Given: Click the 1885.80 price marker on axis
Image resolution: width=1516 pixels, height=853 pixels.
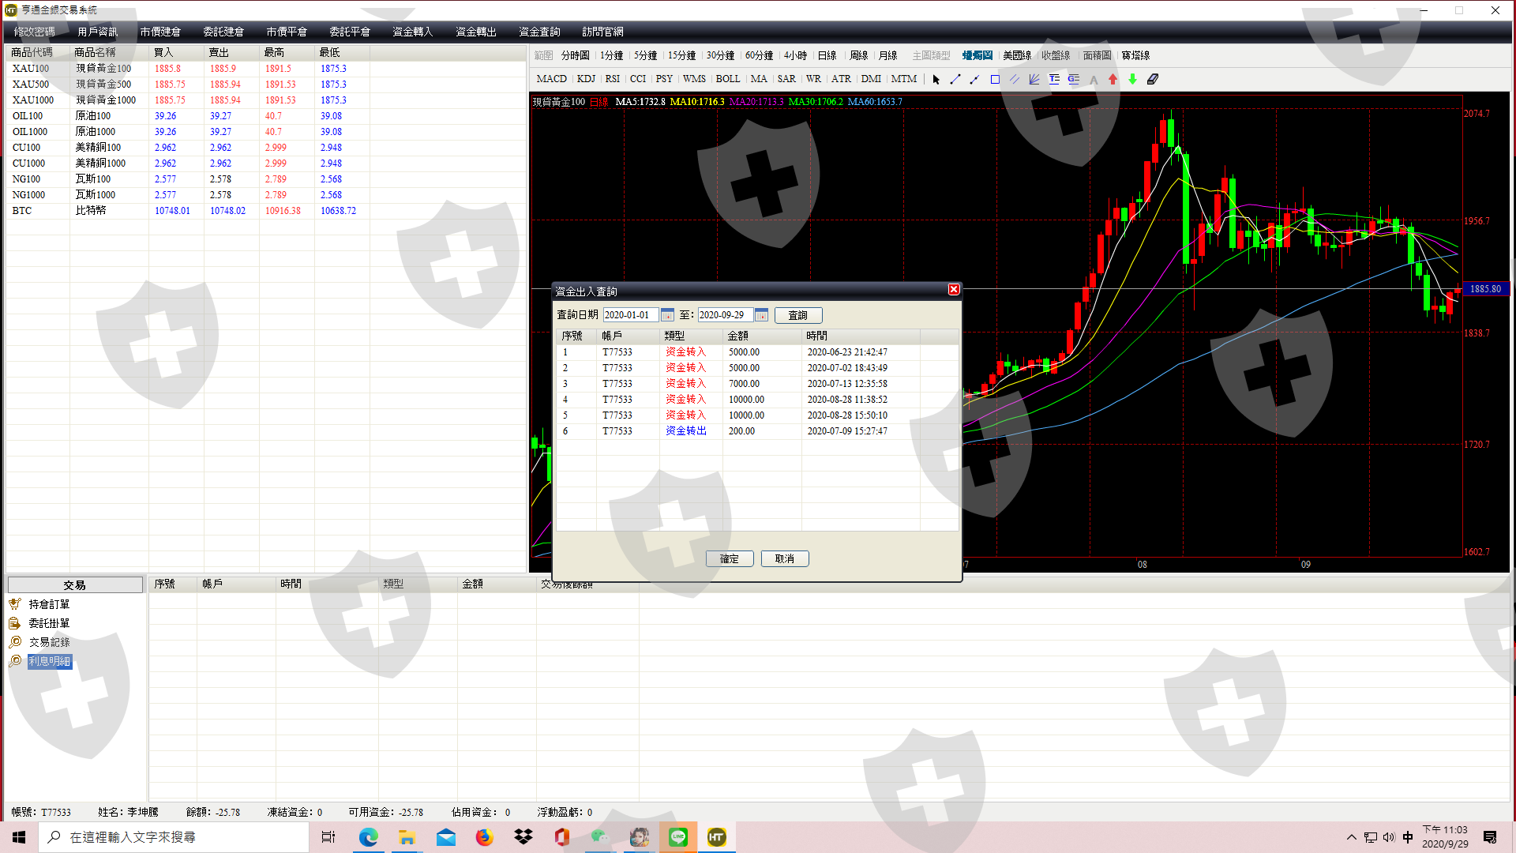Looking at the screenshot, I should click(1485, 289).
